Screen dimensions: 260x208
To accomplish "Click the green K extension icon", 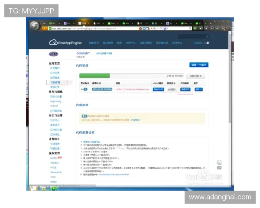I will (195, 29).
